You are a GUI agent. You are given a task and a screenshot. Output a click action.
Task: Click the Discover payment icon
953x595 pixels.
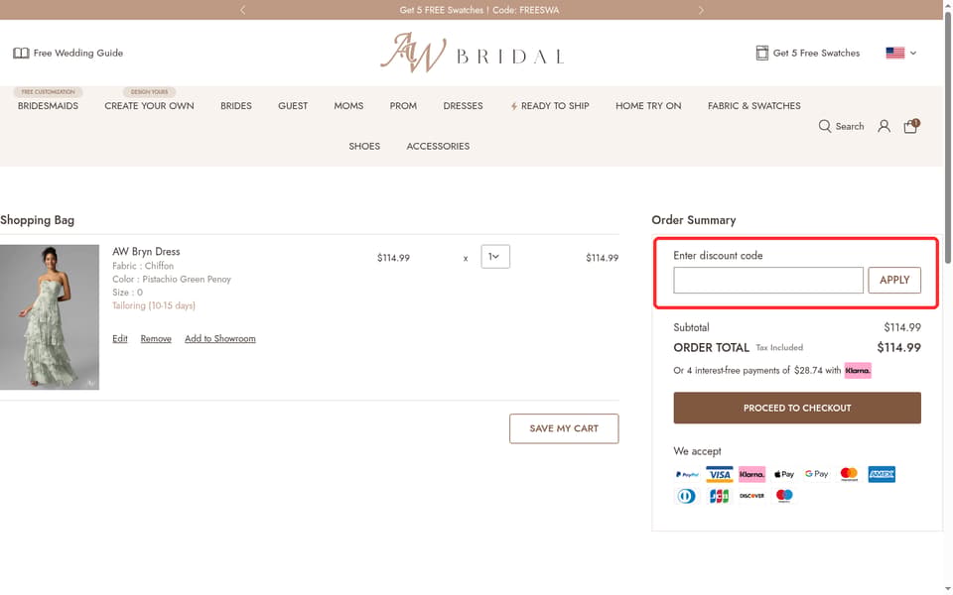tap(751, 496)
